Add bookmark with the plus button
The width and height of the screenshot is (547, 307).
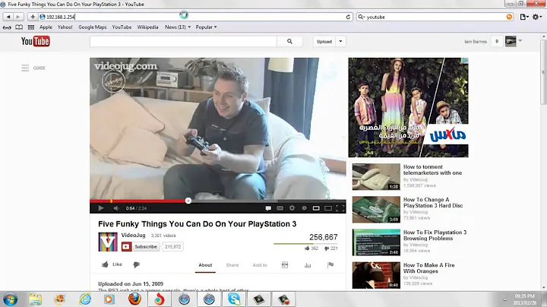[33, 17]
